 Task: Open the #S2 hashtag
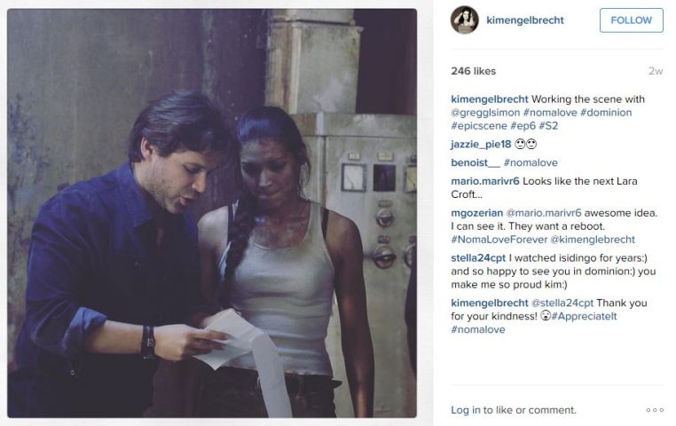pos(548,126)
